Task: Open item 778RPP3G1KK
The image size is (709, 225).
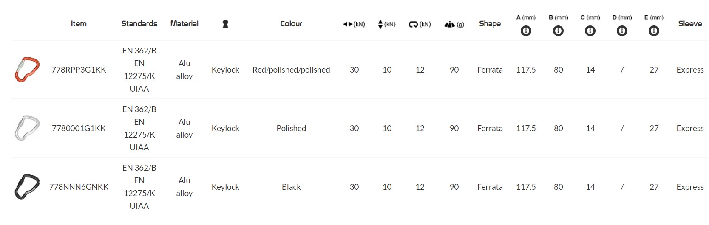Action: [x=79, y=70]
